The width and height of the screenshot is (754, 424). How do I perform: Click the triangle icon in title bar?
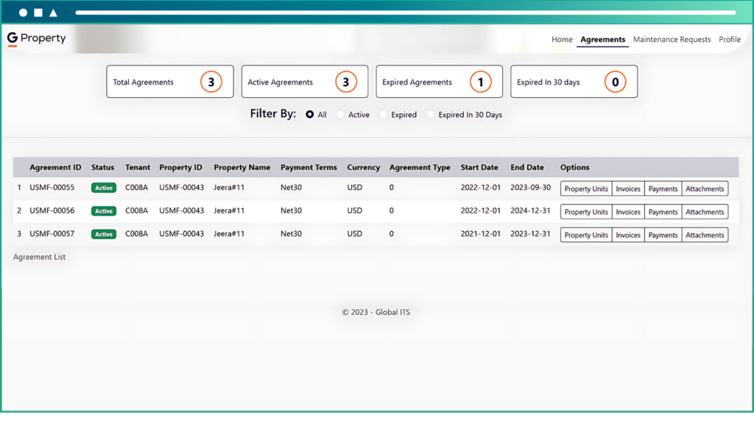pyautogui.click(x=53, y=13)
